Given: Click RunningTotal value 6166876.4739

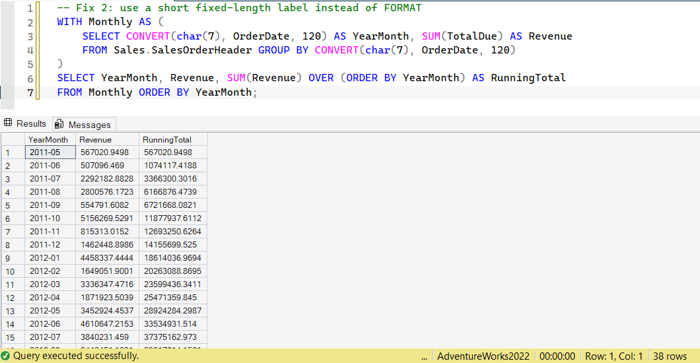Looking at the screenshot, I should click(173, 192).
